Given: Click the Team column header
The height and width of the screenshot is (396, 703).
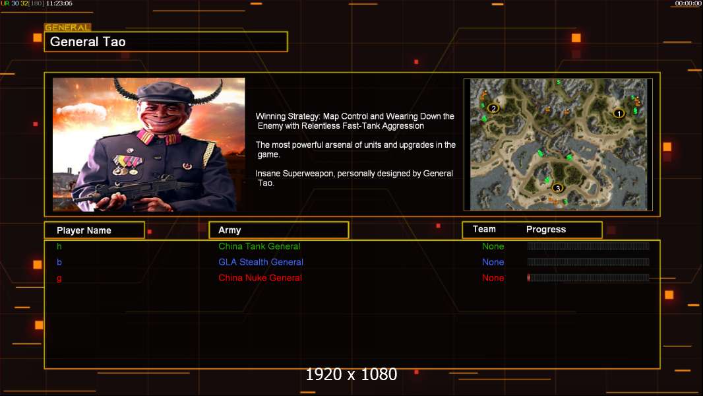Looking at the screenshot, I should point(484,229).
